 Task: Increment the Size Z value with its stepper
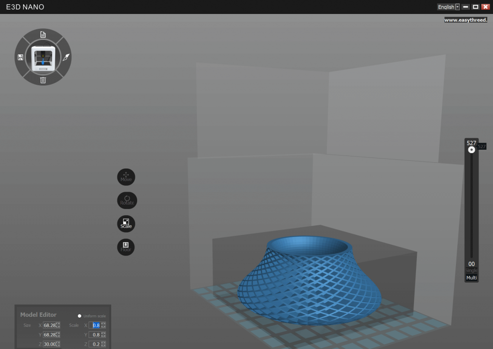(x=57, y=341)
